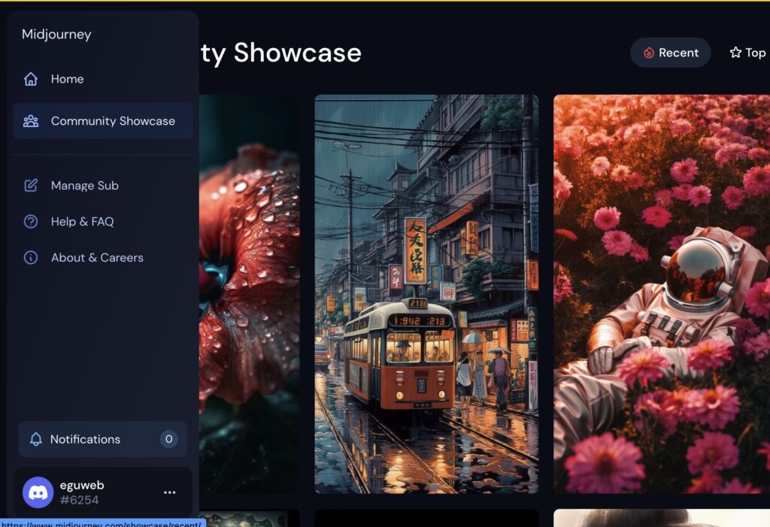
Task: Click the Community Showcase people icon
Action: tap(31, 121)
